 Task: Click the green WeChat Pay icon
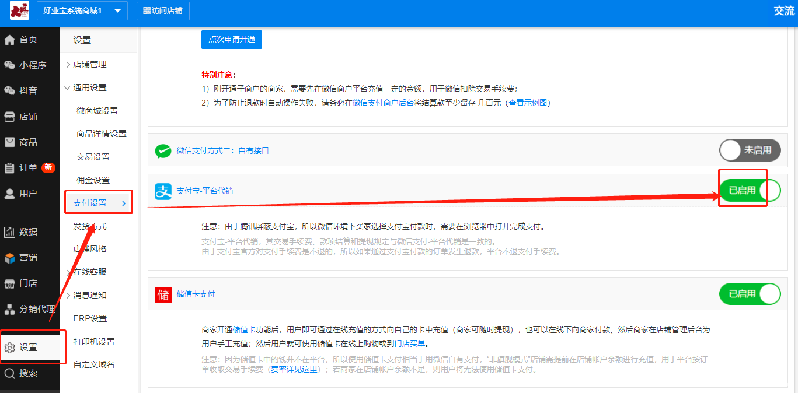click(163, 150)
